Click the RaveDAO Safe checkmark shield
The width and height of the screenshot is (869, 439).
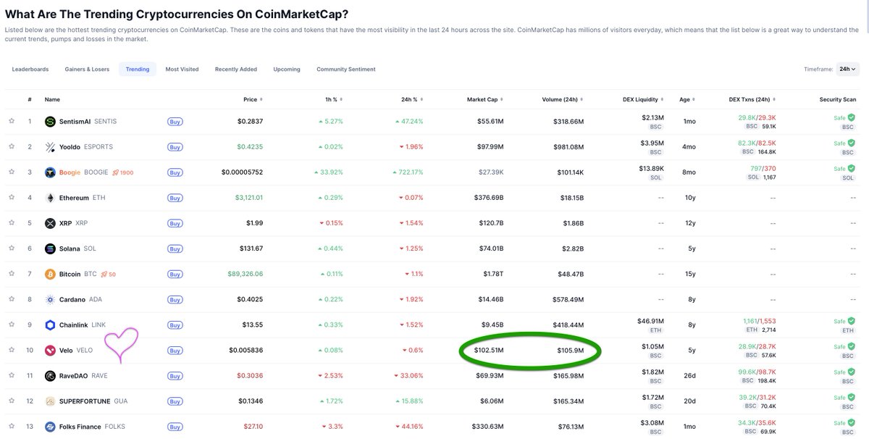point(852,372)
